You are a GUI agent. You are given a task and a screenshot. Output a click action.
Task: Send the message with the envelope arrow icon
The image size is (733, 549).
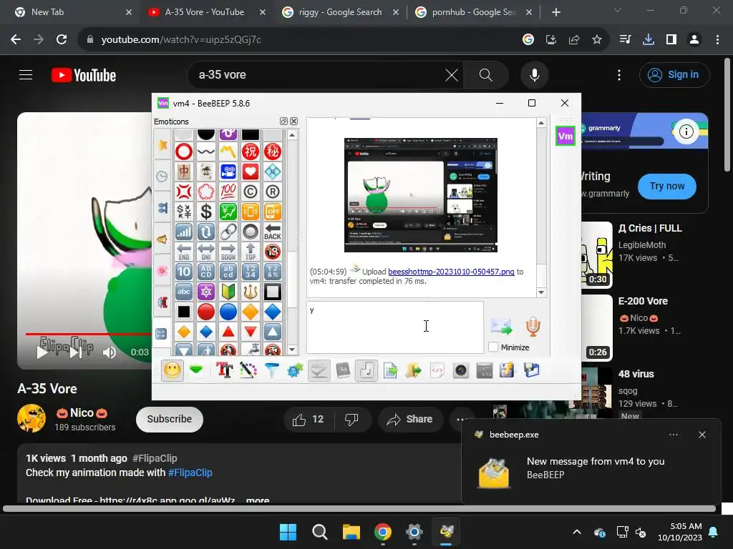[x=501, y=326]
